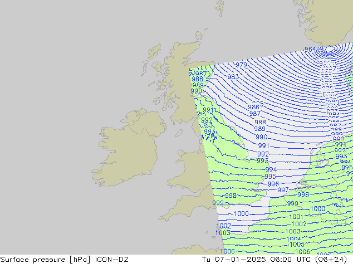Click the "(06+24)" forecast offset text

(x=331, y=260)
